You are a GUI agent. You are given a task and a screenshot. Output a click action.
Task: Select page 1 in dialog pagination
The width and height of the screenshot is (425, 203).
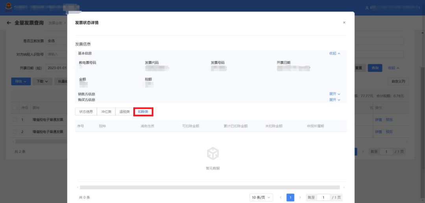coord(290,198)
